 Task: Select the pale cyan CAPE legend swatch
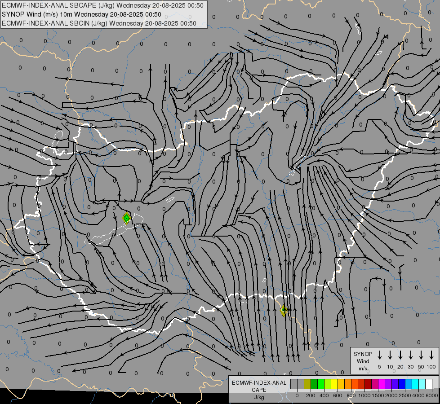(422, 384)
